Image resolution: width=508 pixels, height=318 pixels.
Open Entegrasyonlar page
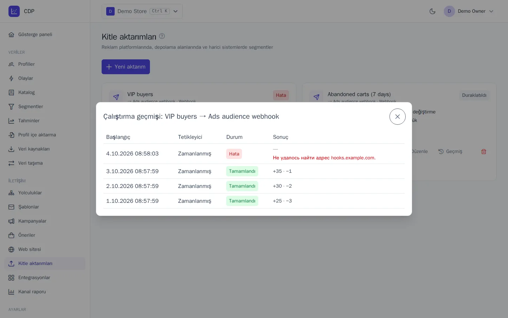[45, 278]
